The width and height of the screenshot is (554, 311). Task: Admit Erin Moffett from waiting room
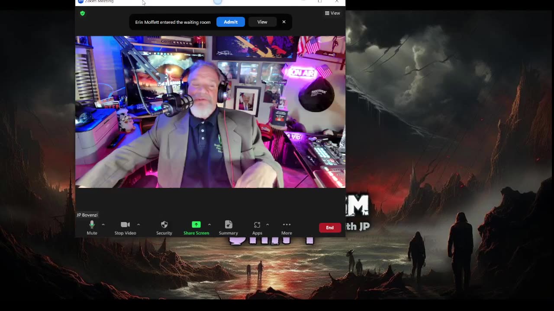point(231,22)
